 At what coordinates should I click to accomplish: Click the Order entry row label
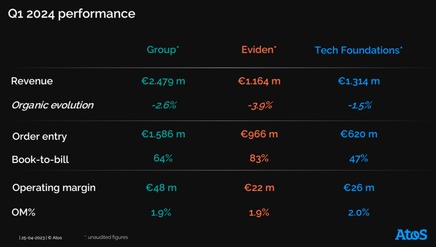39,136
